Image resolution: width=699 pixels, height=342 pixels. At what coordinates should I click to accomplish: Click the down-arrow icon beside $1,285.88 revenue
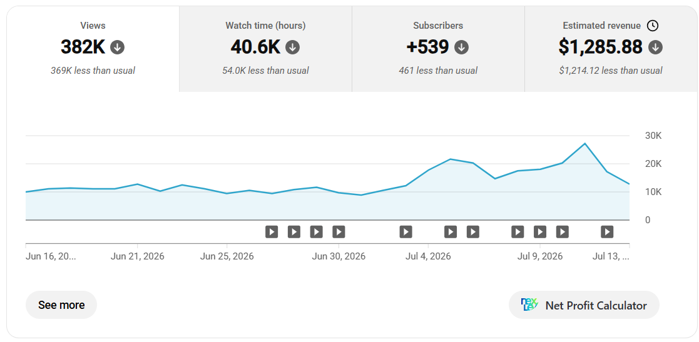coord(655,47)
